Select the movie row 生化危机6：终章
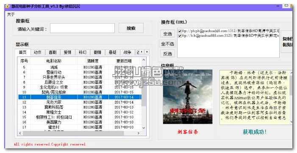The width and height of the screenshot is (297, 153). click(x=80, y=87)
